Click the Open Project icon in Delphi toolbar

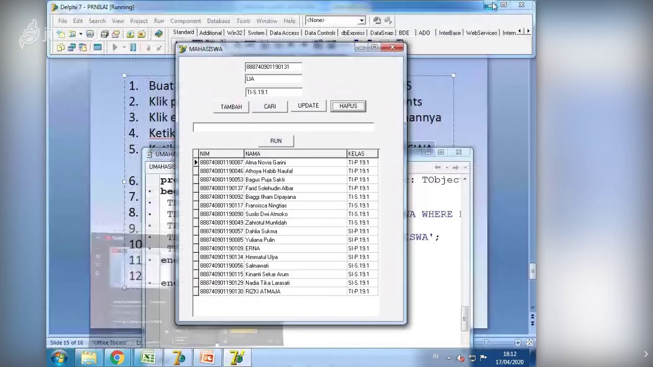tap(116, 34)
